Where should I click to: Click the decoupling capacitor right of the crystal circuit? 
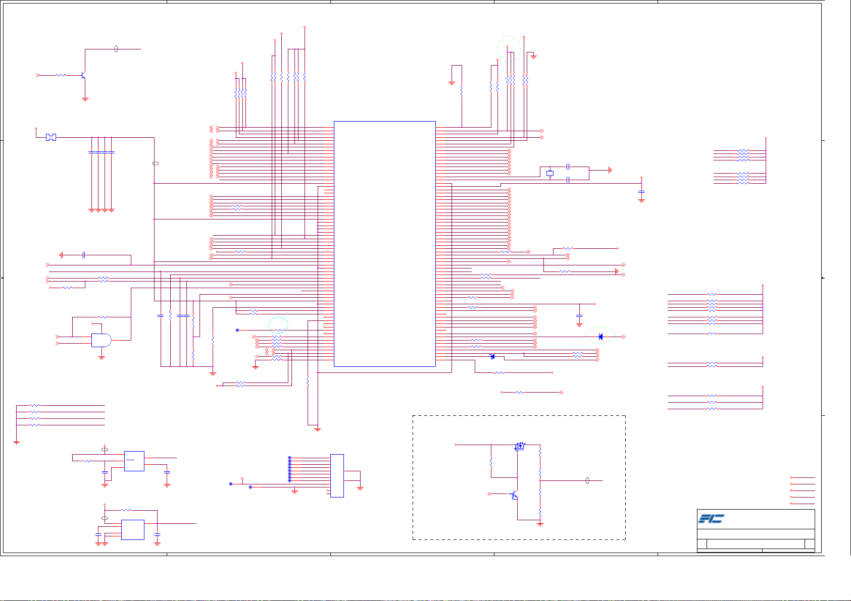[641, 192]
